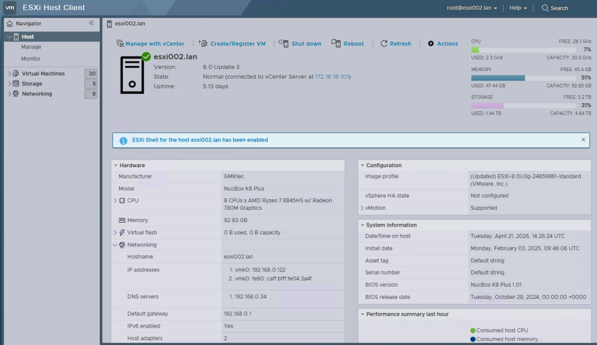Click the Create/Register VM icon
Viewport: 597px width, 345px height.
click(x=202, y=43)
